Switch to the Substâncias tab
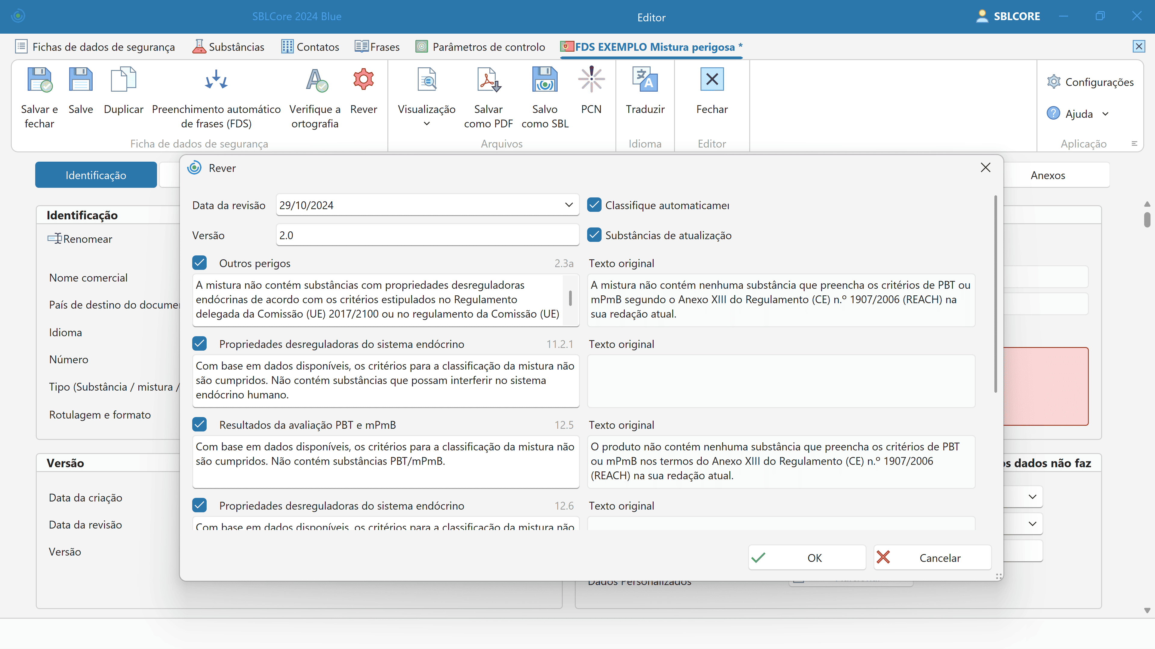1155x649 pixels. point(228,47)
